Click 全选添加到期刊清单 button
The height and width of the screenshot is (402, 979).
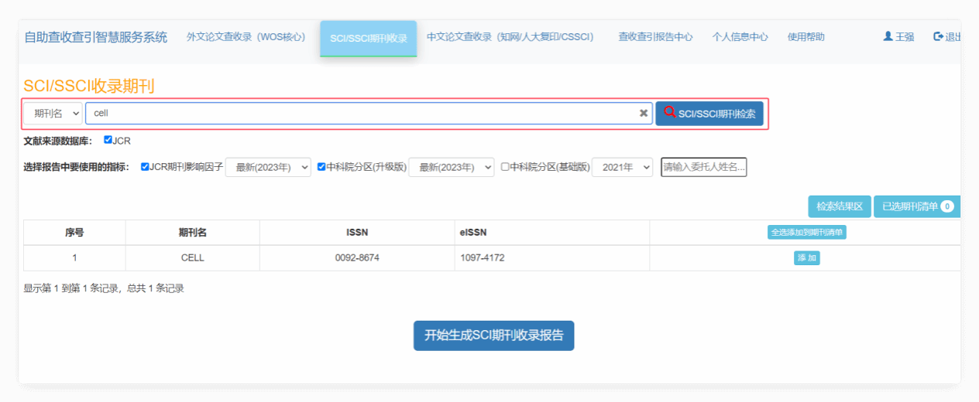tap(806, 233)
